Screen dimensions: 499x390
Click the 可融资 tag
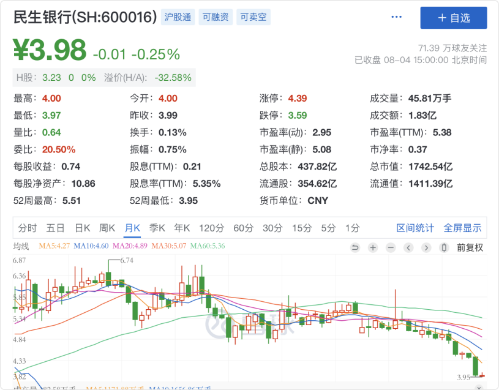(216, 17)
